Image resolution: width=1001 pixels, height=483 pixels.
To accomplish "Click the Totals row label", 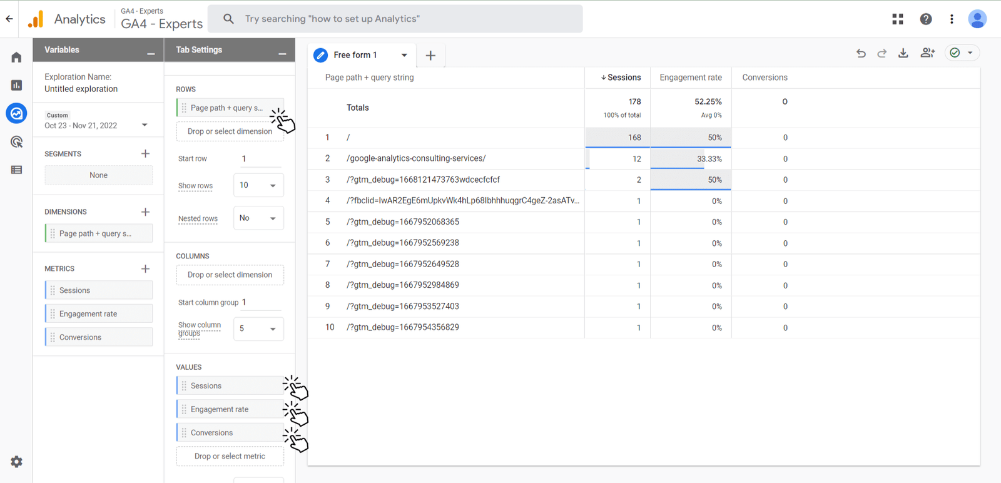I will pyautogui.click(x=358, y=108).
